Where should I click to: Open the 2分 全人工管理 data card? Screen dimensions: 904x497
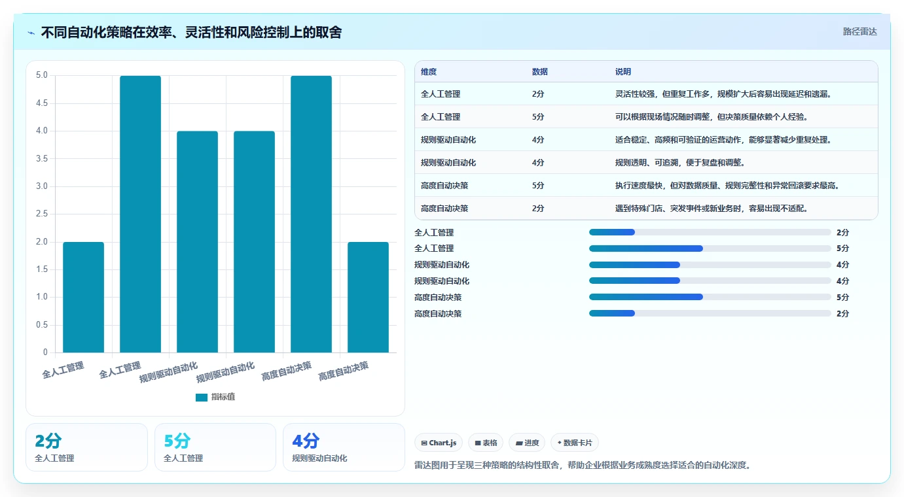pyautogui.click(x=86, y=447)
